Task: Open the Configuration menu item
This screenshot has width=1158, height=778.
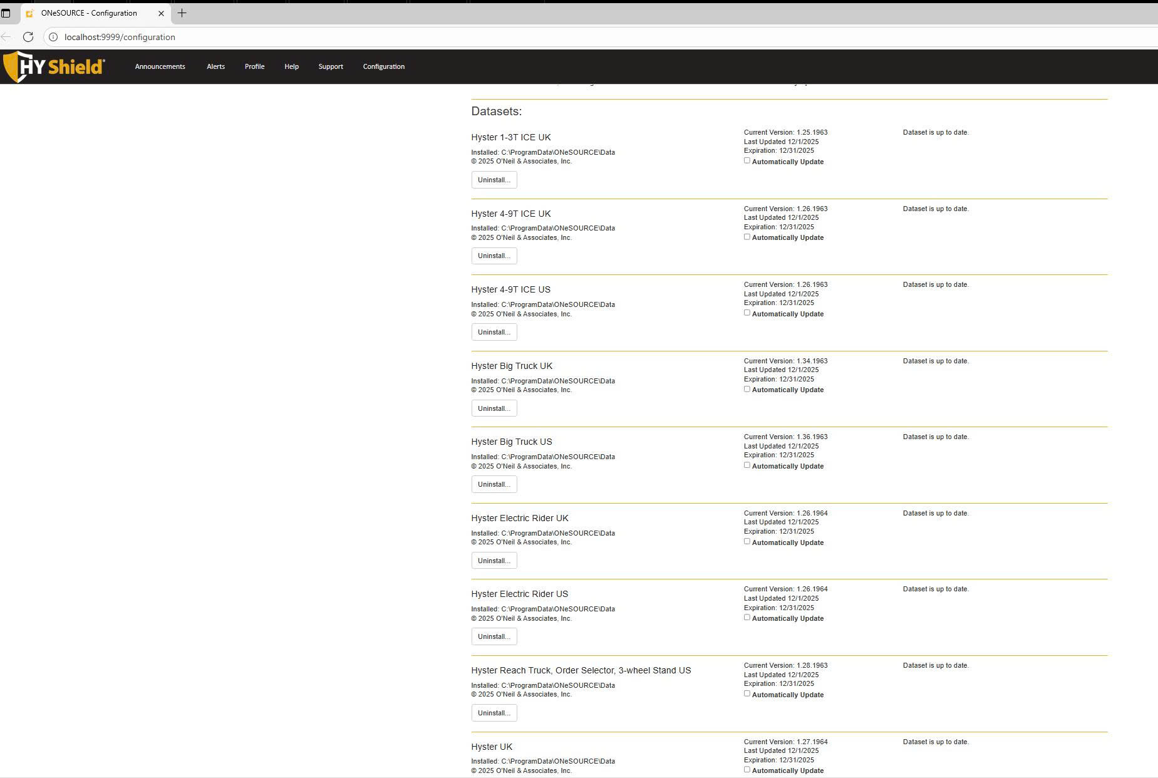Action: 384,66
